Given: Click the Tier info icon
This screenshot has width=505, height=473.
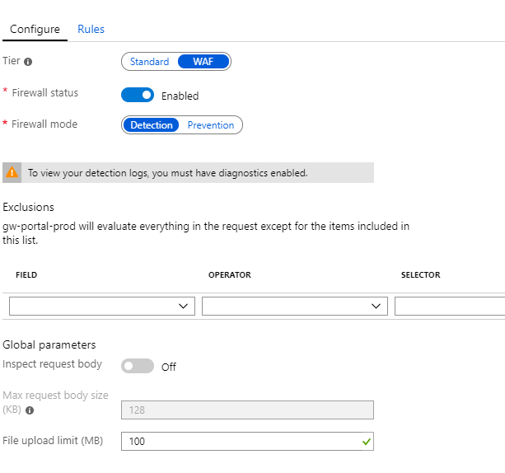Looking at the screenshot, I should 28,62.
